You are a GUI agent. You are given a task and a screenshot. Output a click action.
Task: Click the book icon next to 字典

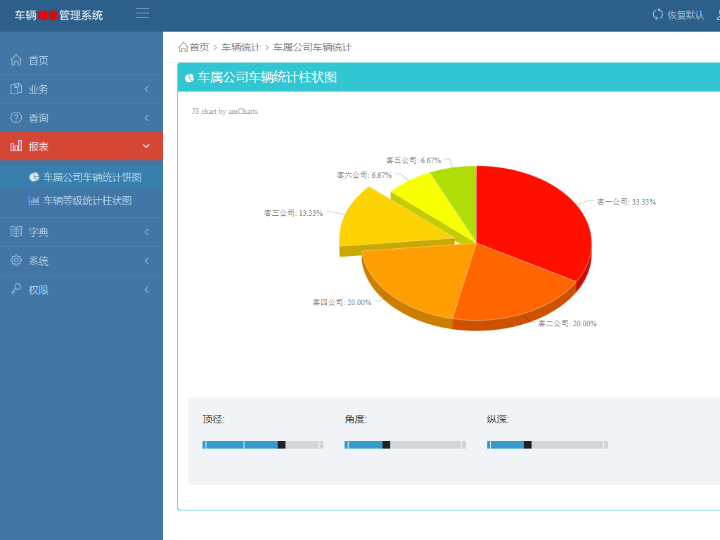pyautogui.click(x=16, y=231)
